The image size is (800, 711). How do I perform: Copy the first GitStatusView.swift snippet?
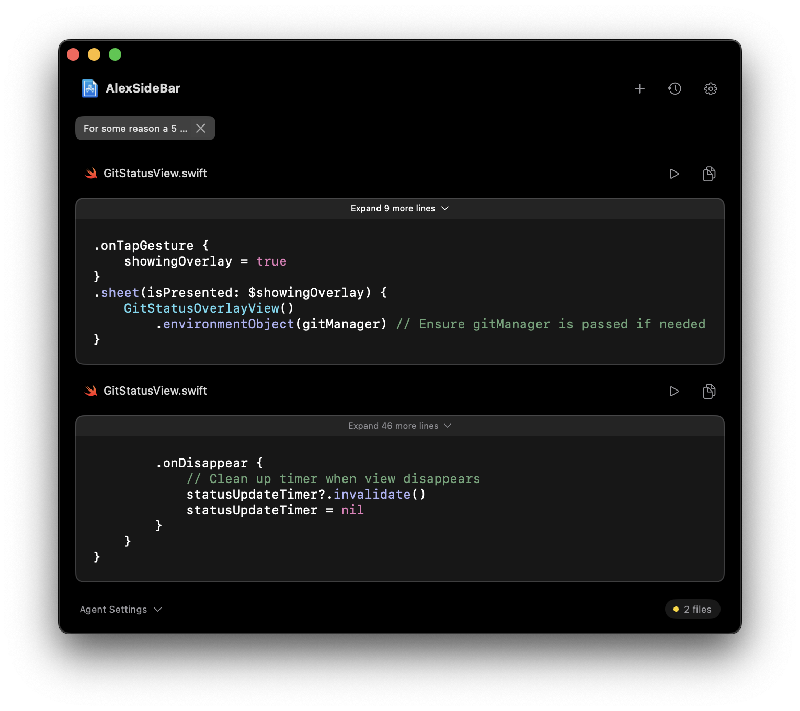[709, 174]
